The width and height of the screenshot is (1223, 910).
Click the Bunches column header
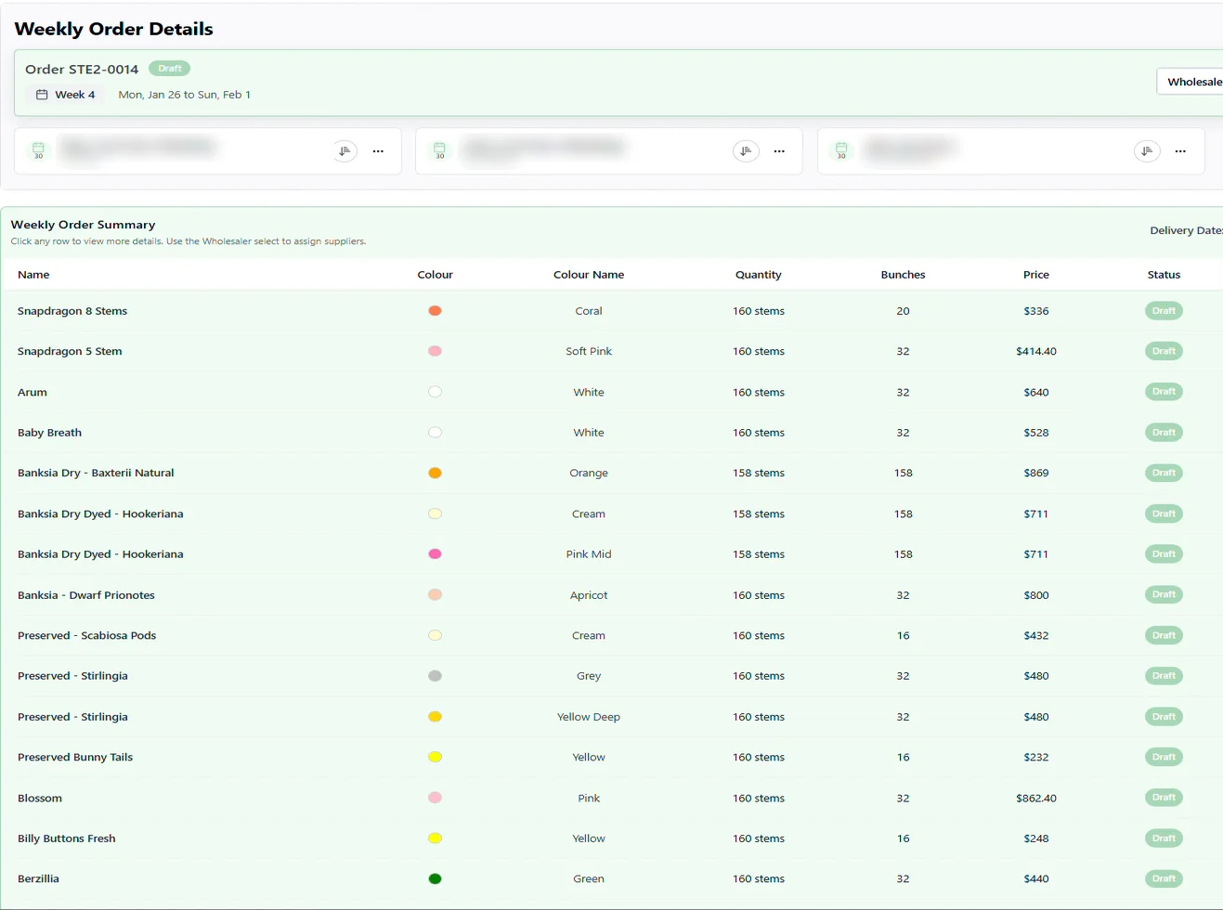[903, 275]
